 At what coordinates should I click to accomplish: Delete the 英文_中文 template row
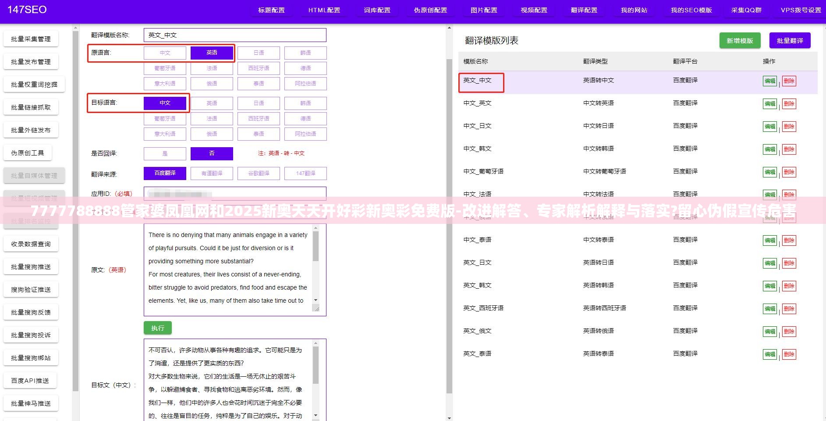pyautogui.click(x=789, y=81)
